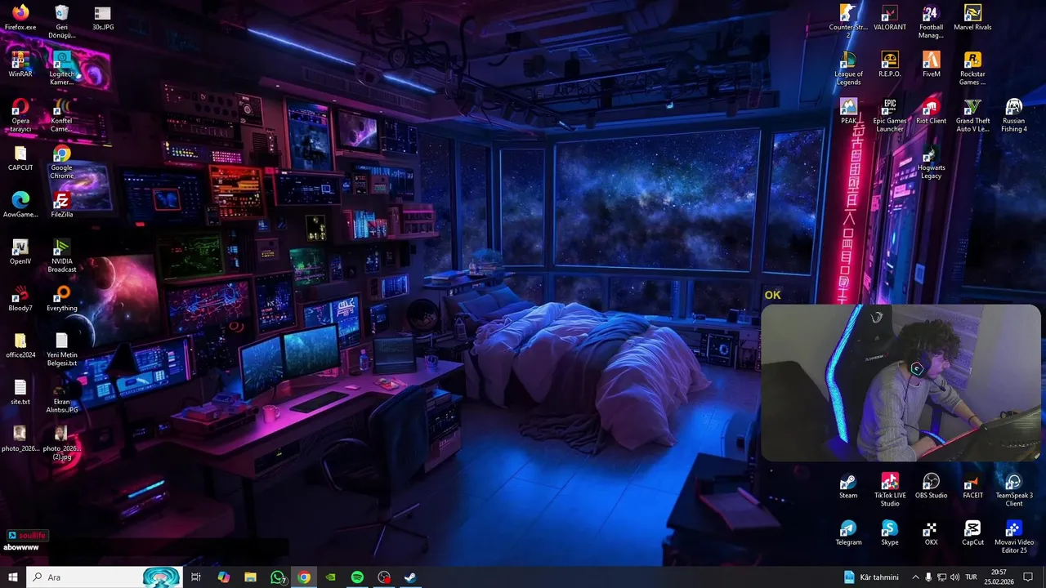Select the site.txt file
Image resolution: width=1046 pixels, height=588 pixels.
pyautogui.click(x=20, y=393)
